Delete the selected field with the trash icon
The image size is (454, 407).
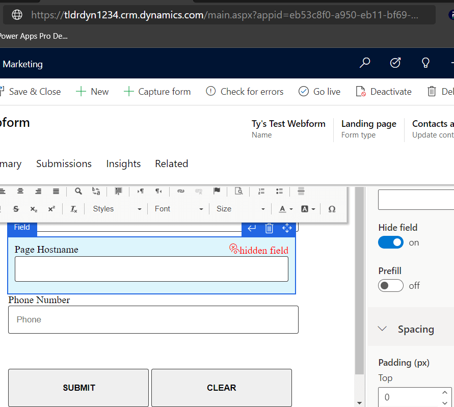click(270, 228)
